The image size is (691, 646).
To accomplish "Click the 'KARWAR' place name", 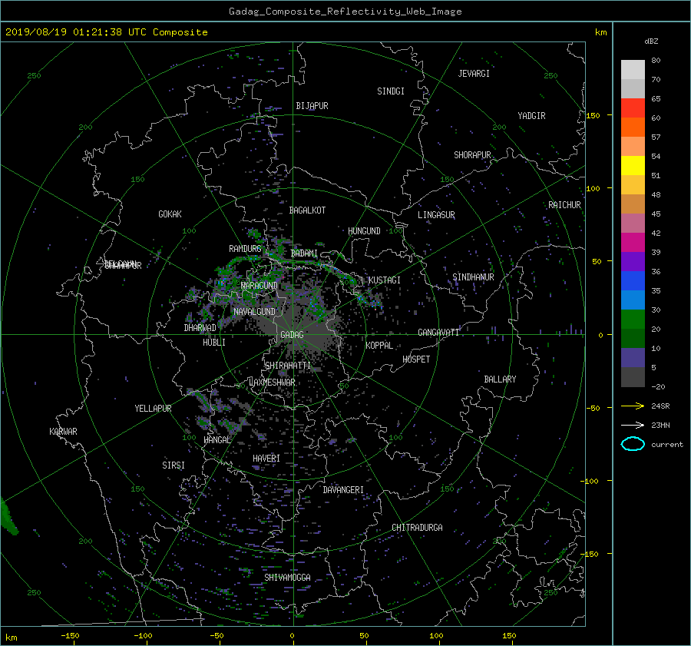I will click(x=63, y=432).
